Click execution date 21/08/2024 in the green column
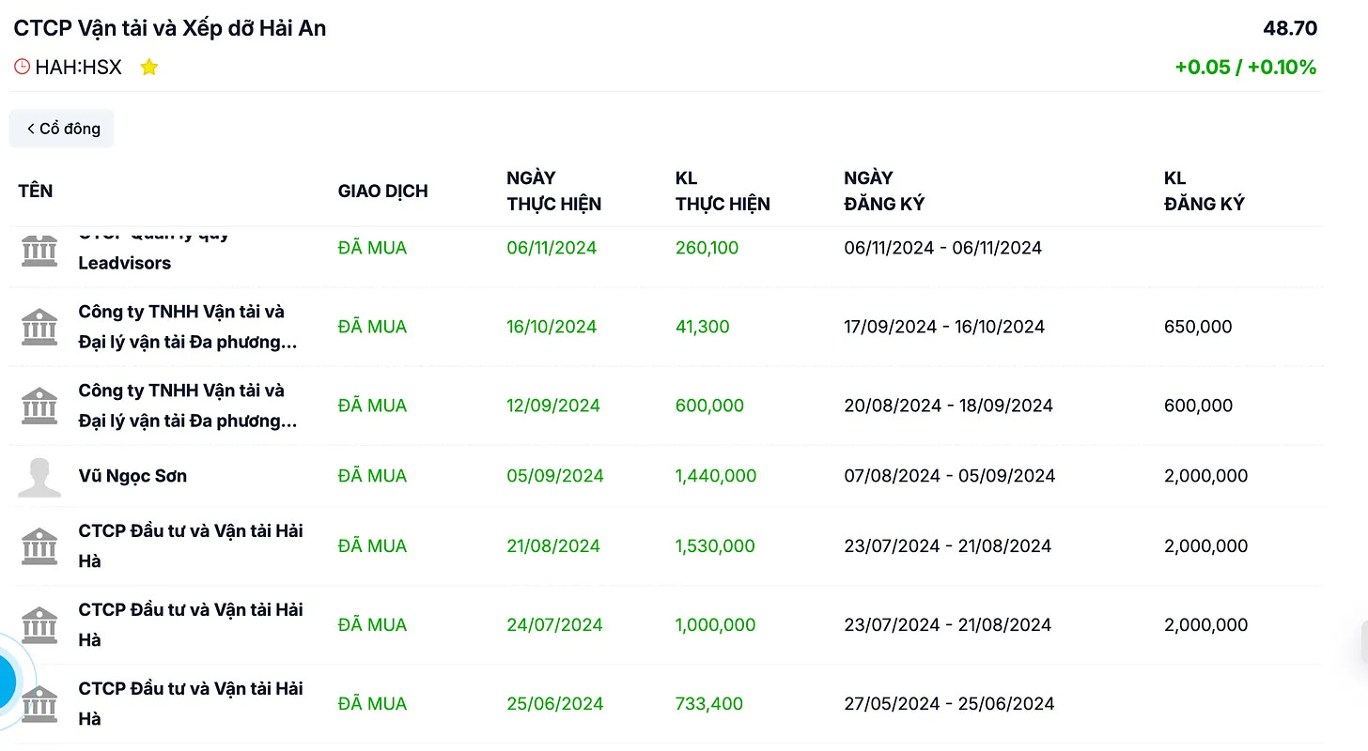 tap(553, 545)
